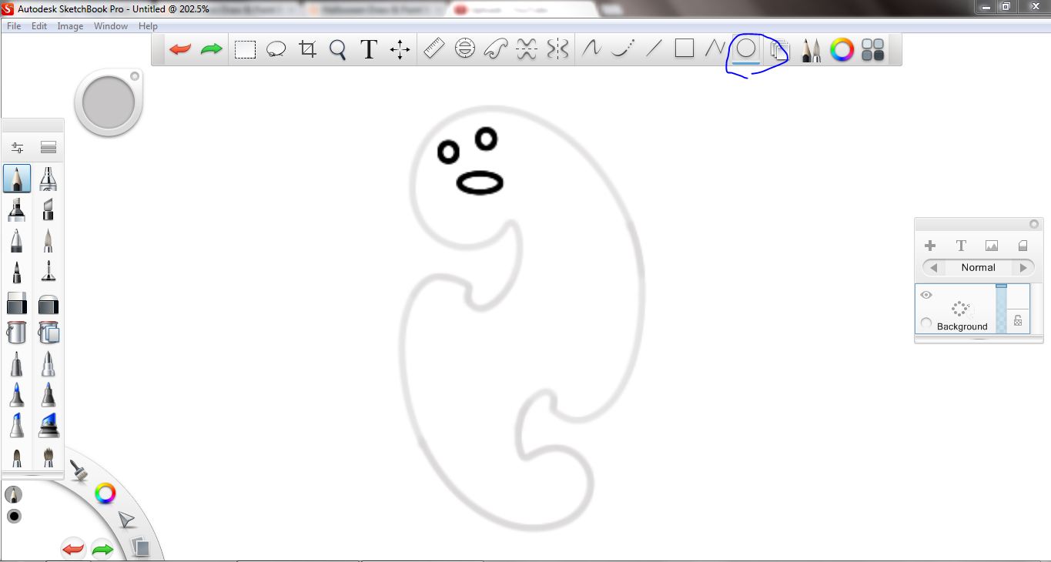This screenshot has height=562, width=1051.
Task: Open the Copic Library icon
Action: pos(873,51)
